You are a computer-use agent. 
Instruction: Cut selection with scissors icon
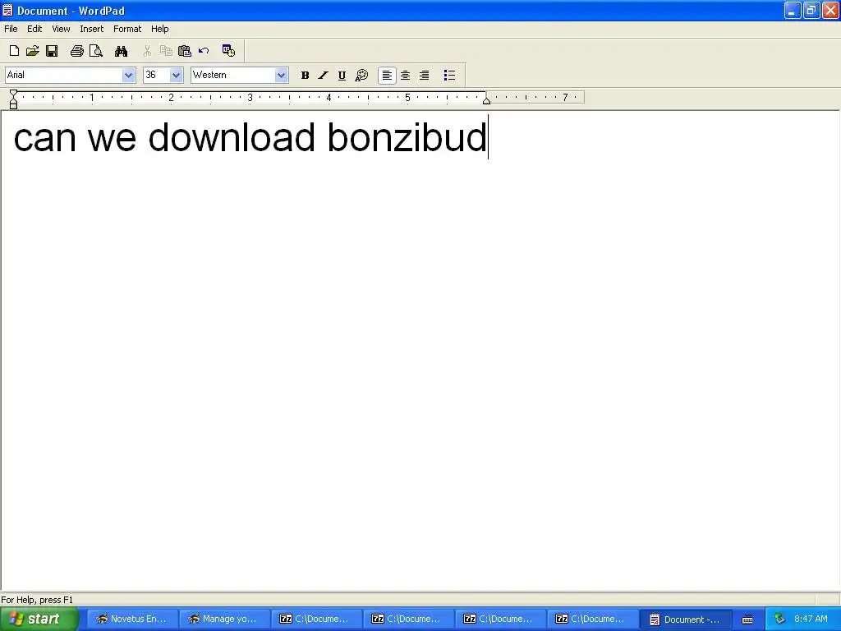click(147, 51)
